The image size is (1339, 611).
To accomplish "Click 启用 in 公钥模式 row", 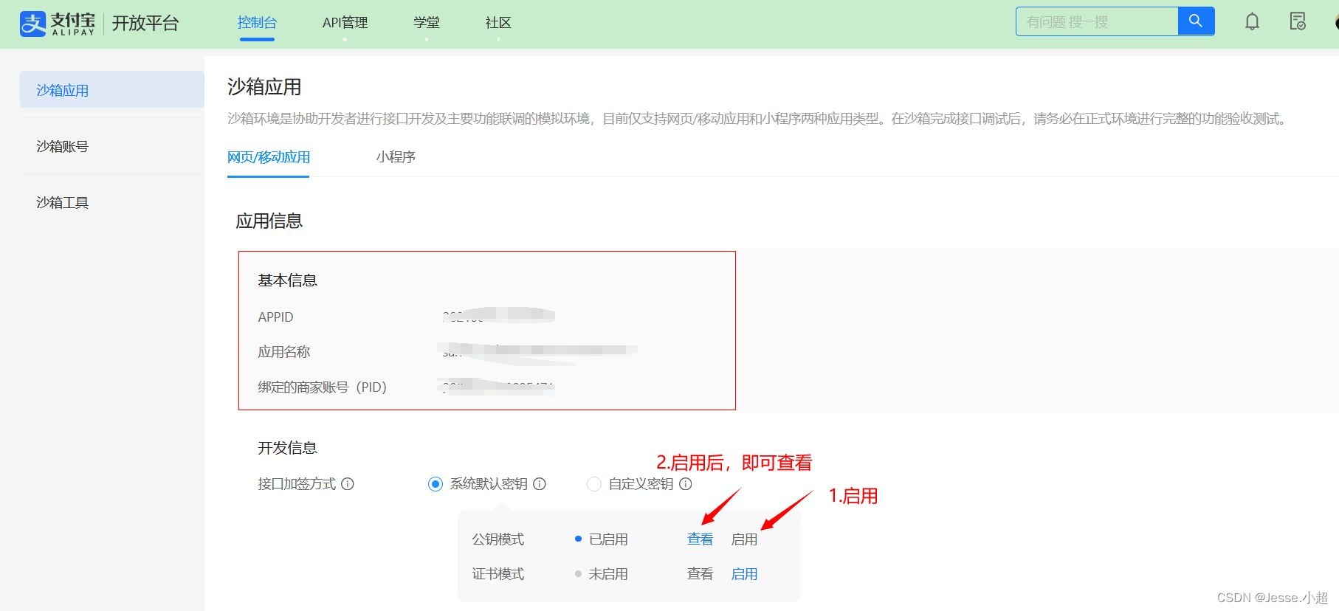I will [x=744, y=539].
